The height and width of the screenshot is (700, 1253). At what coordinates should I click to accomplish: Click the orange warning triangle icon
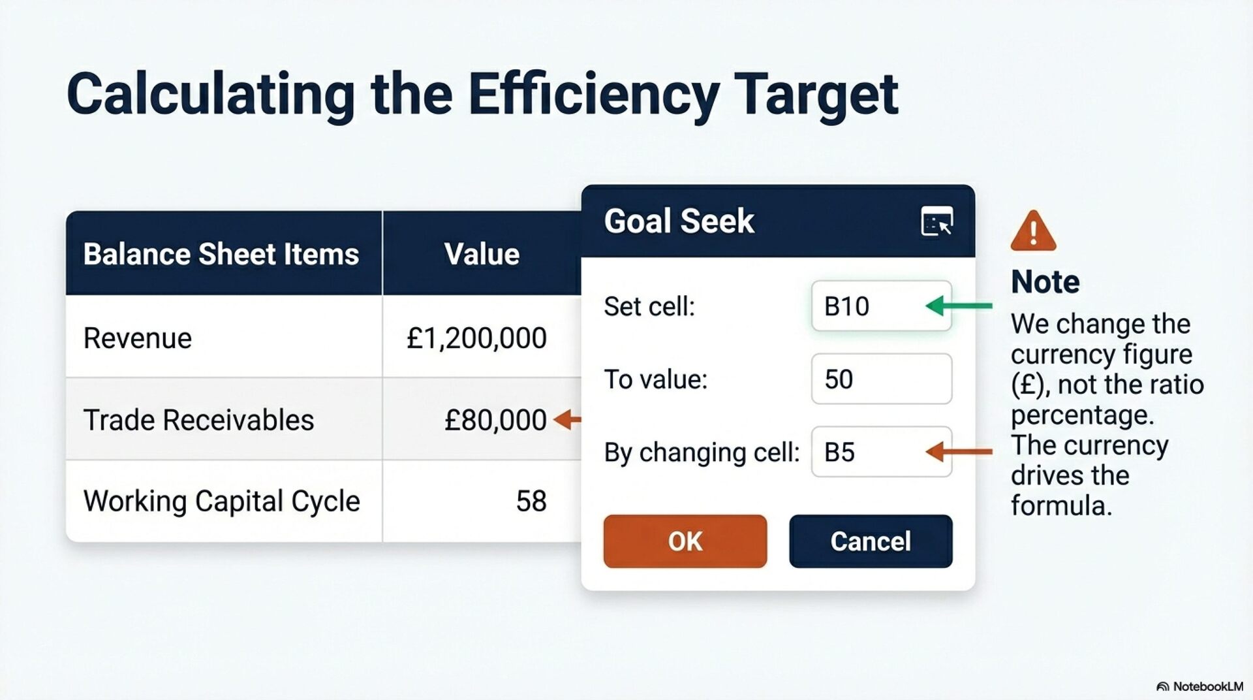[1032, 231]
